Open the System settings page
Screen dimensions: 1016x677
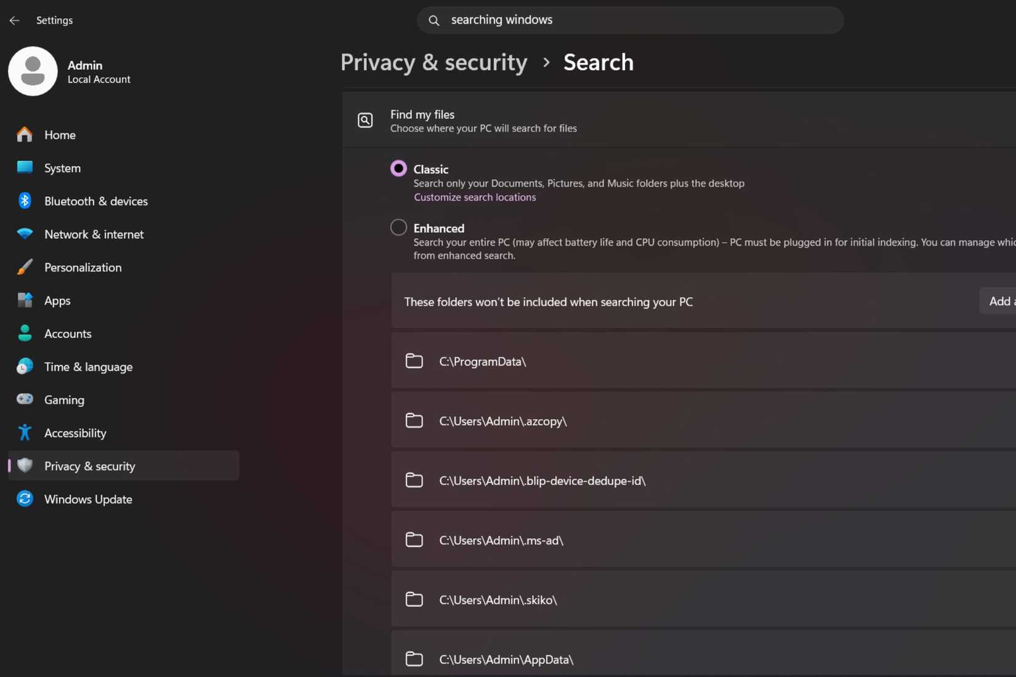click(x=123, y=168)
